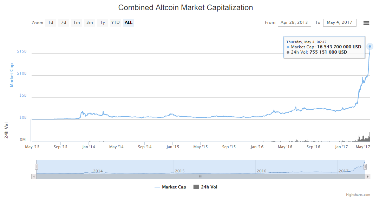Edit the To date field

click(x=340, y=23)
